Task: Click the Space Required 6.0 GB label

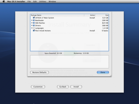Action: (53, 53)
